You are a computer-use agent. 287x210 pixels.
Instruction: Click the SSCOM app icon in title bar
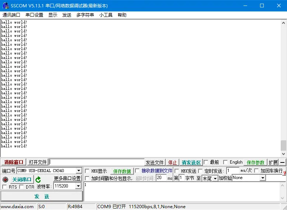tap(6, 6)
